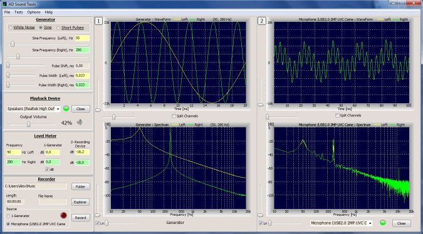Viewport: 423px width, 234px height.
Task: Click the panel number 2 badge
Action: click(261, 21)
